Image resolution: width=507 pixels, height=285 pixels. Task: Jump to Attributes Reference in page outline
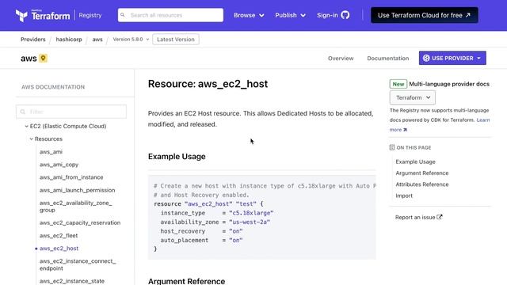point(422,184)
